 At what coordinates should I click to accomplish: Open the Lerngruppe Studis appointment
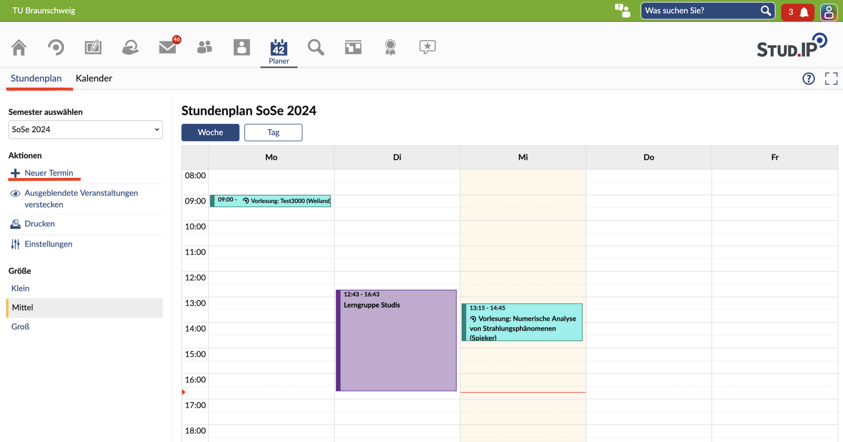coord(396,340)
